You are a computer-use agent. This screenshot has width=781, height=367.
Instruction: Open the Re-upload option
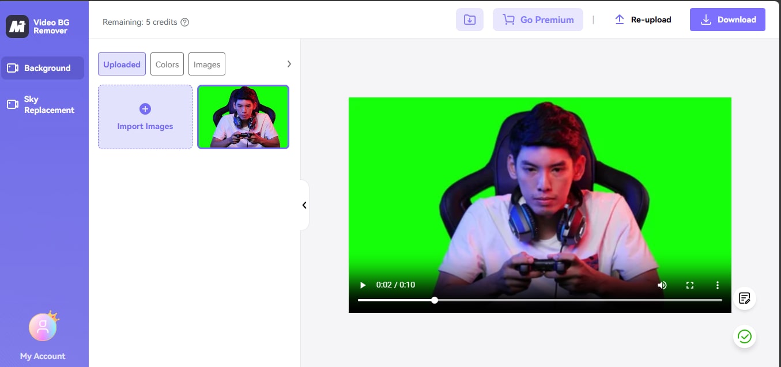coord(643,19)
